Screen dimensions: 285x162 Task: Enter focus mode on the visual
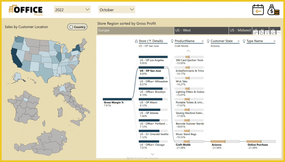(273, 32)
